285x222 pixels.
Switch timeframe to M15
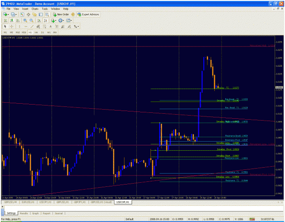click(x=18, y=32)
